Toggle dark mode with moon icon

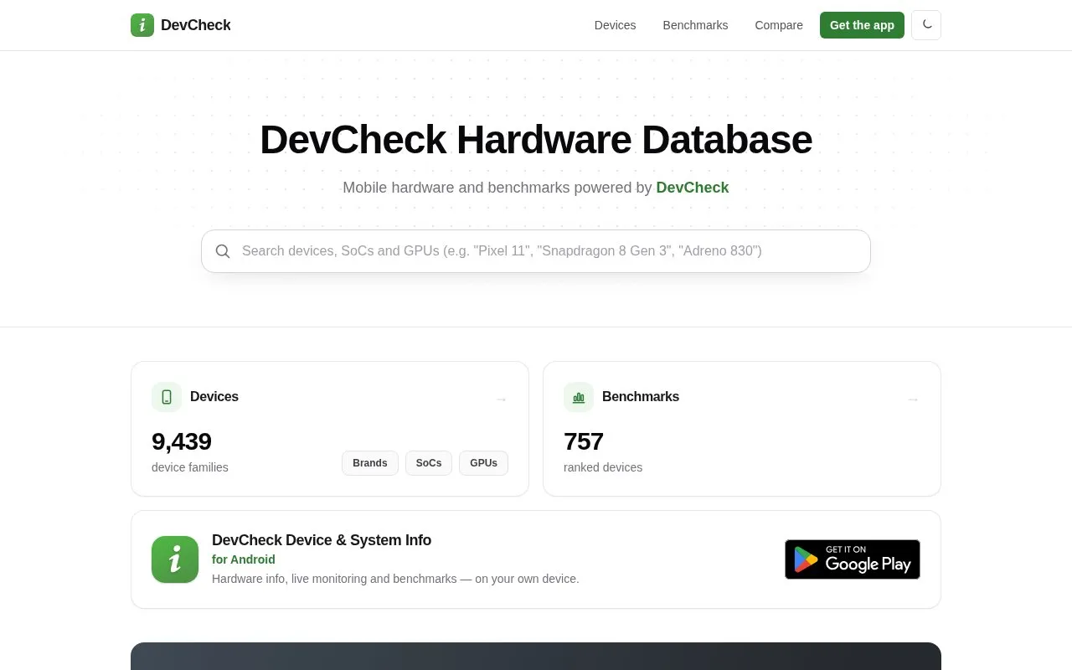(926, 25)
